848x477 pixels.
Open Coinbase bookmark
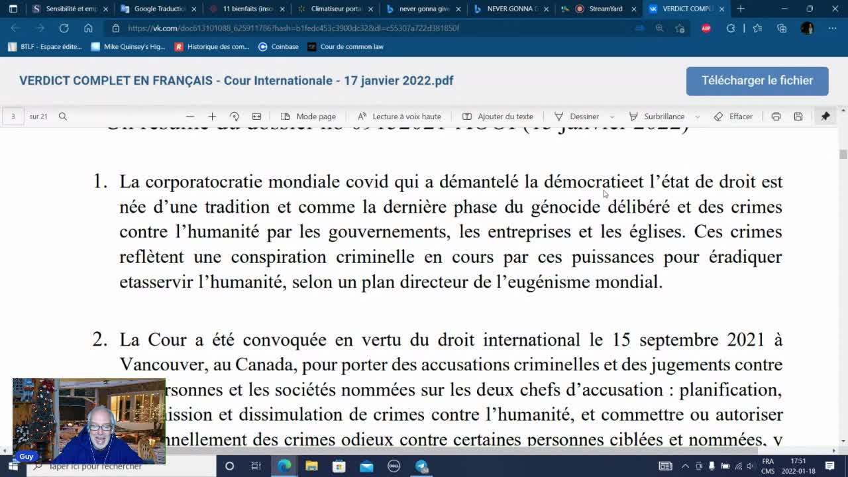click(279, 47)
